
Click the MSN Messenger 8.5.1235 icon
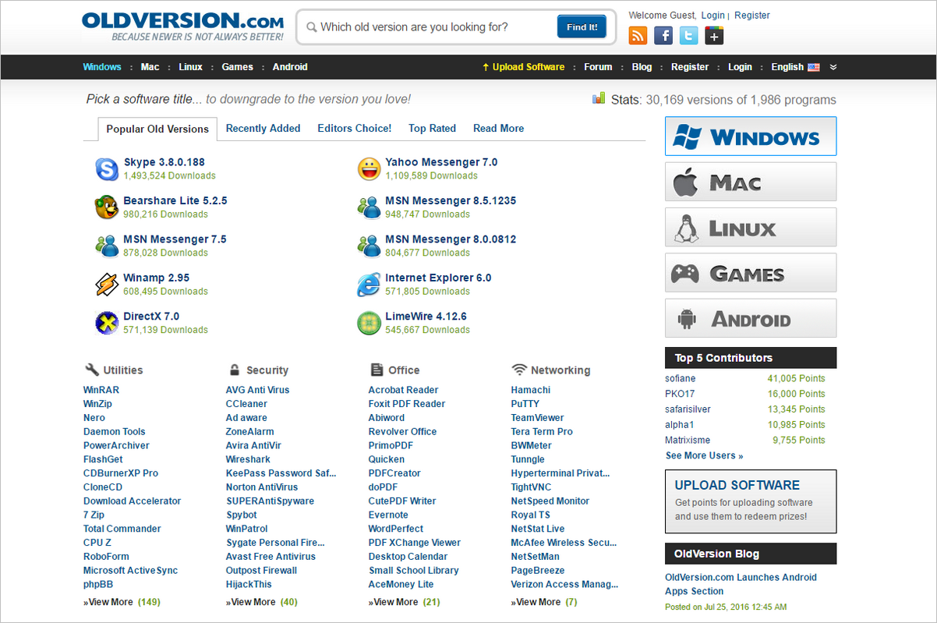[x=369, y=207]
